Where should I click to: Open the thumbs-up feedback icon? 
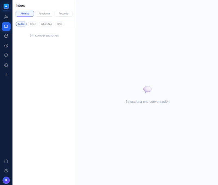point(6,65)
